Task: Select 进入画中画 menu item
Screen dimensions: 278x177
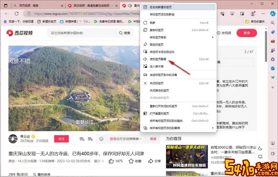Action: pos(178,67)
